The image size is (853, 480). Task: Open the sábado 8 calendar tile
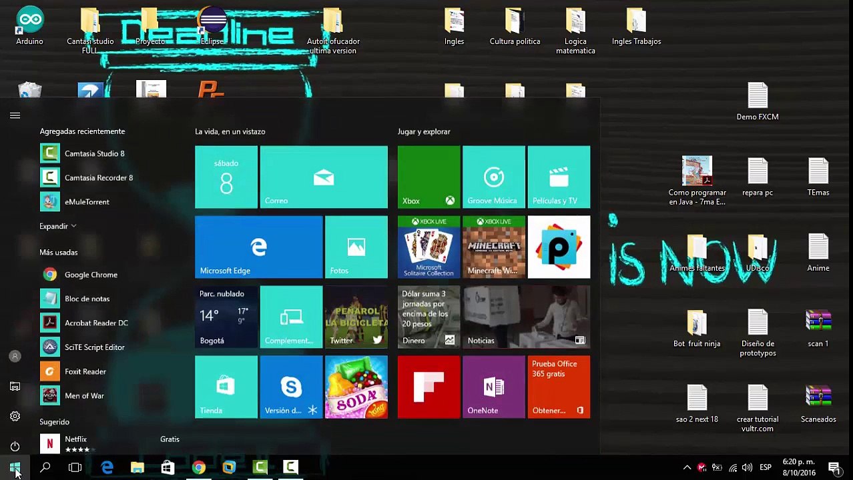point(226,177)
